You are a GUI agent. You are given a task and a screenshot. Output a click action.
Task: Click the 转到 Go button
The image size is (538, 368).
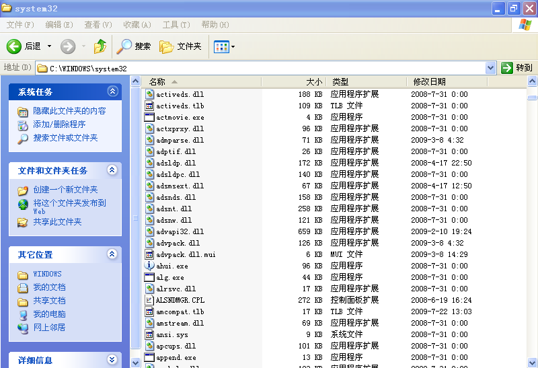click(517, 68)
